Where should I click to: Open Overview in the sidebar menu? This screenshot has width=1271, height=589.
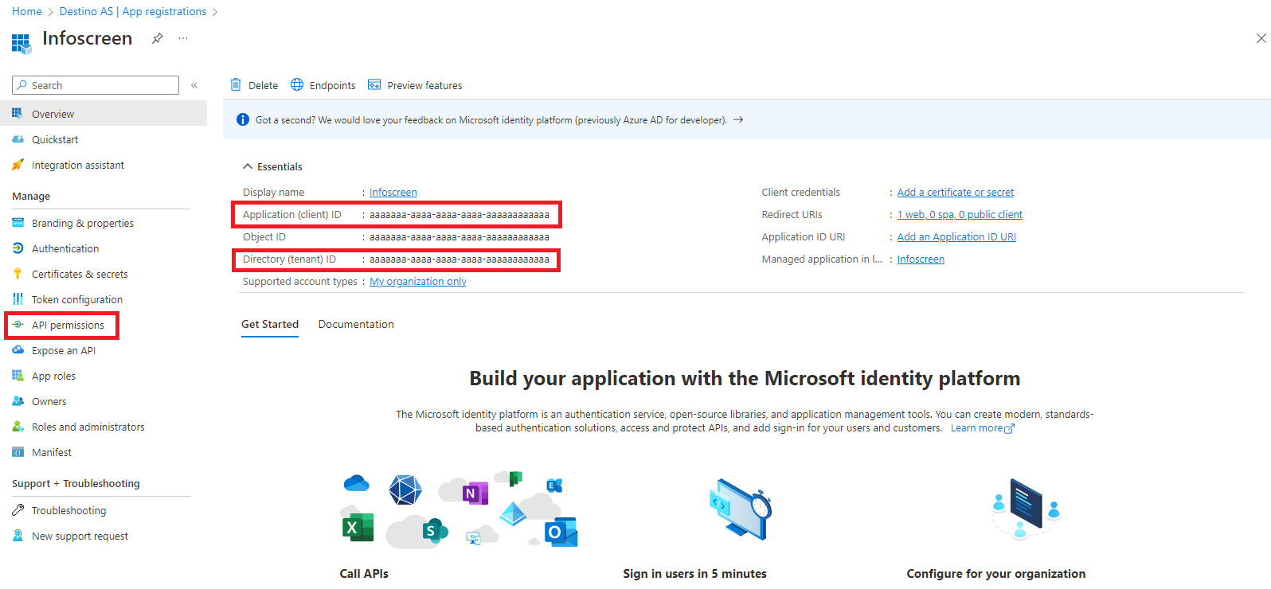tap(104, 114)
